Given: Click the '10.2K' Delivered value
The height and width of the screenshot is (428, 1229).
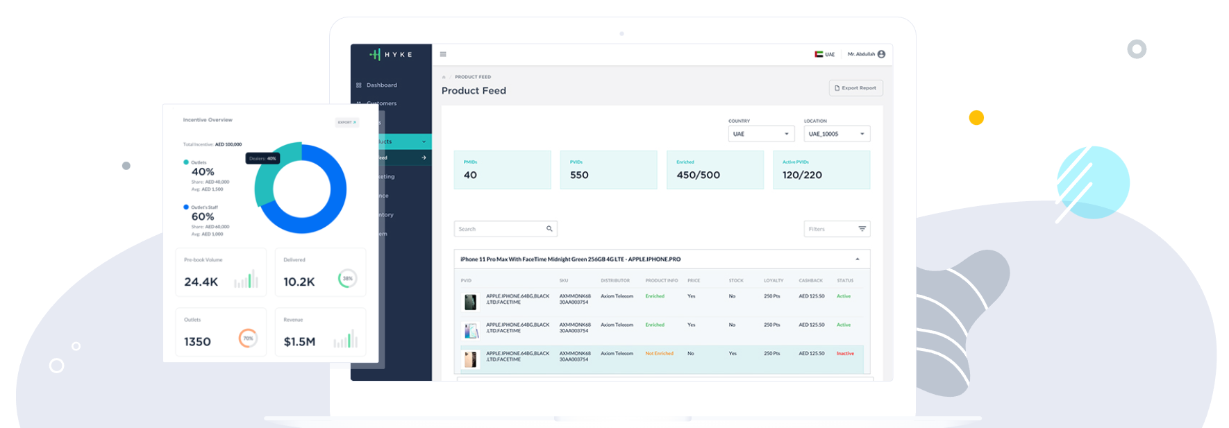Looking at the screenshot, I should [x=299, y=282].
